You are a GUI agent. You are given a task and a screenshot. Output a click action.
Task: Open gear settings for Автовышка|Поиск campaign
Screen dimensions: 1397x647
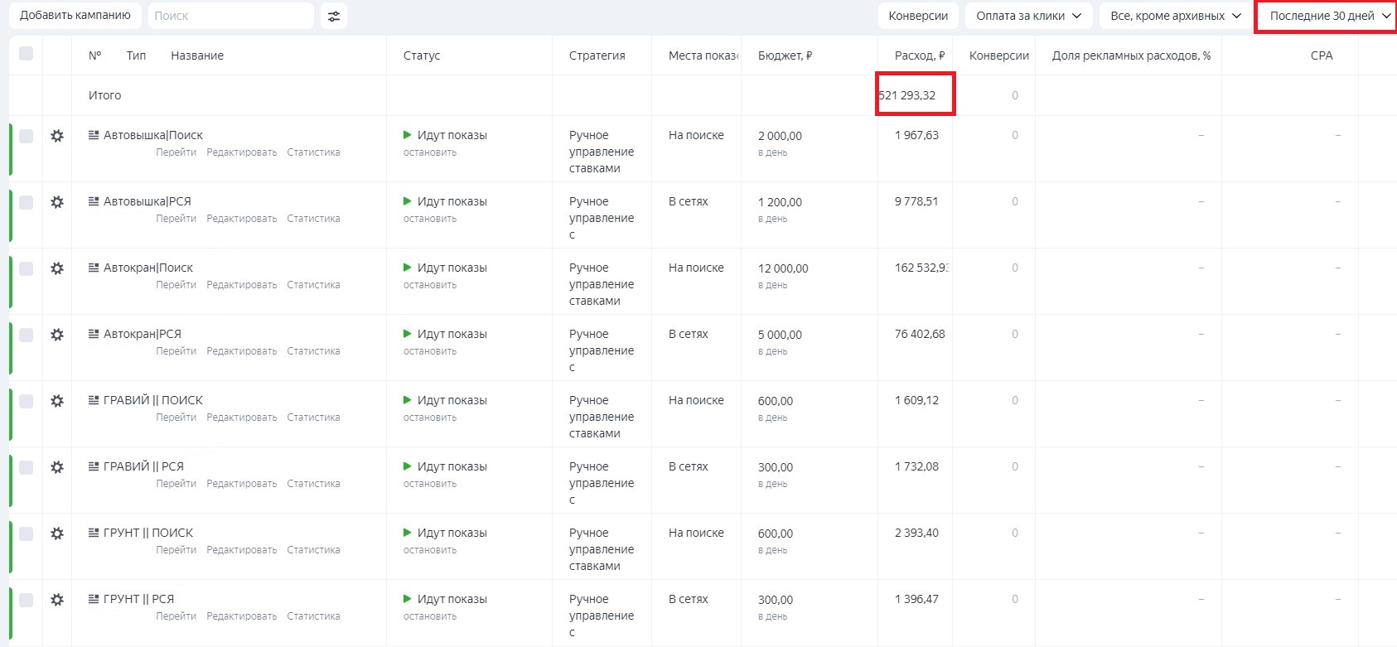(x=57, y=136)
